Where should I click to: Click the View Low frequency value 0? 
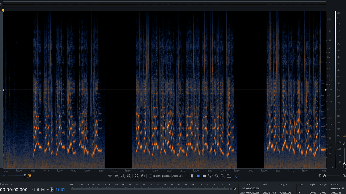tap(299, 193)
